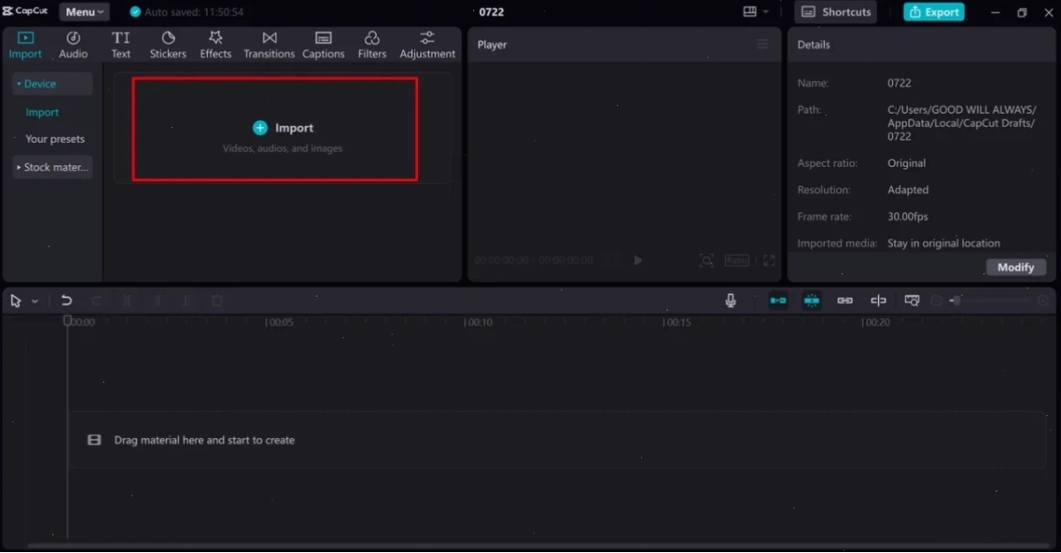The width and height of the screenshot is (1061, 553).
Task: Zoom in the timeline
Action: click(x=1043, y=300)
